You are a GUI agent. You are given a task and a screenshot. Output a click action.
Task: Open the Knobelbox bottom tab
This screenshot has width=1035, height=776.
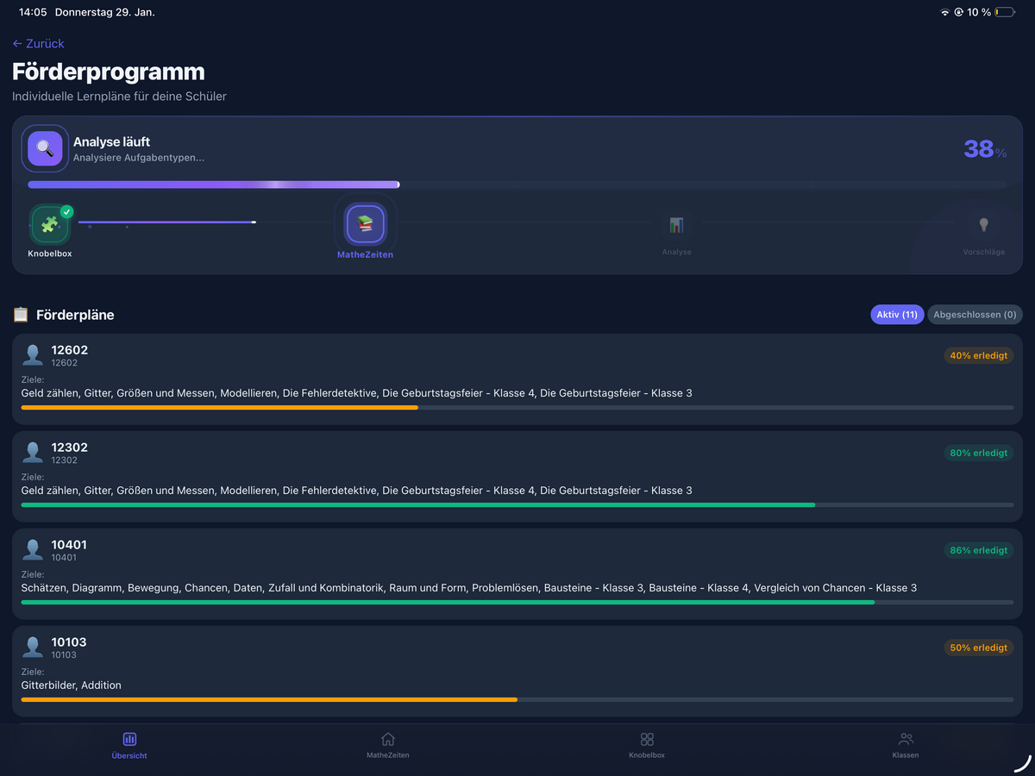tap(647, 745)
